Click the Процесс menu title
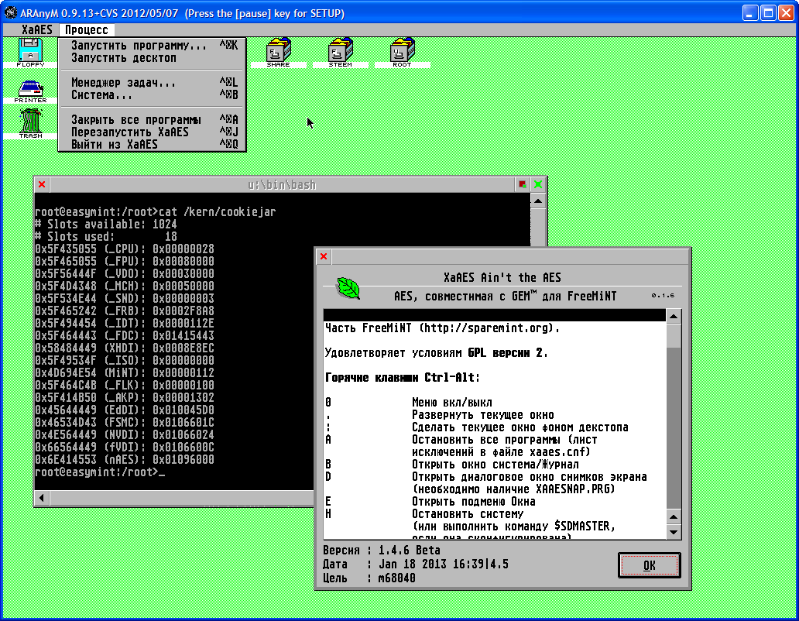The height and width of the screenshot is (621, 799). pos(86,30)
